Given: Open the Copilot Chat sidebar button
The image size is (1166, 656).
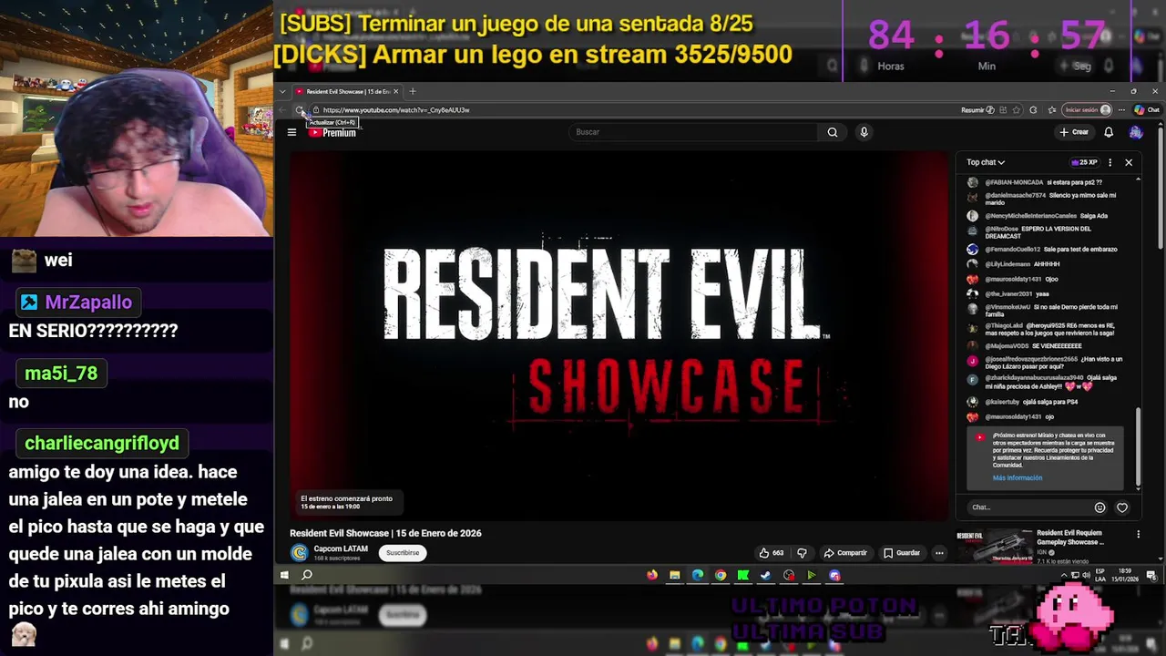Looking at the screenshot, I should click(x=1146, y=110).
